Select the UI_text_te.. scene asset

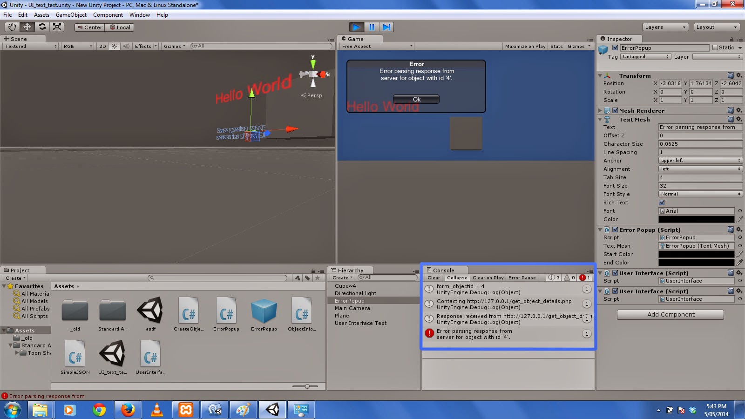click(112, 357)
